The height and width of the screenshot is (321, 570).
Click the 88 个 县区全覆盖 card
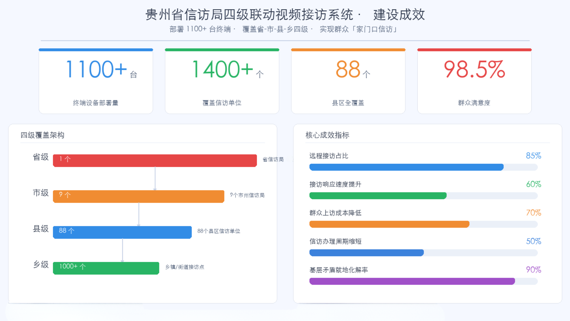[x=348, y=81]
